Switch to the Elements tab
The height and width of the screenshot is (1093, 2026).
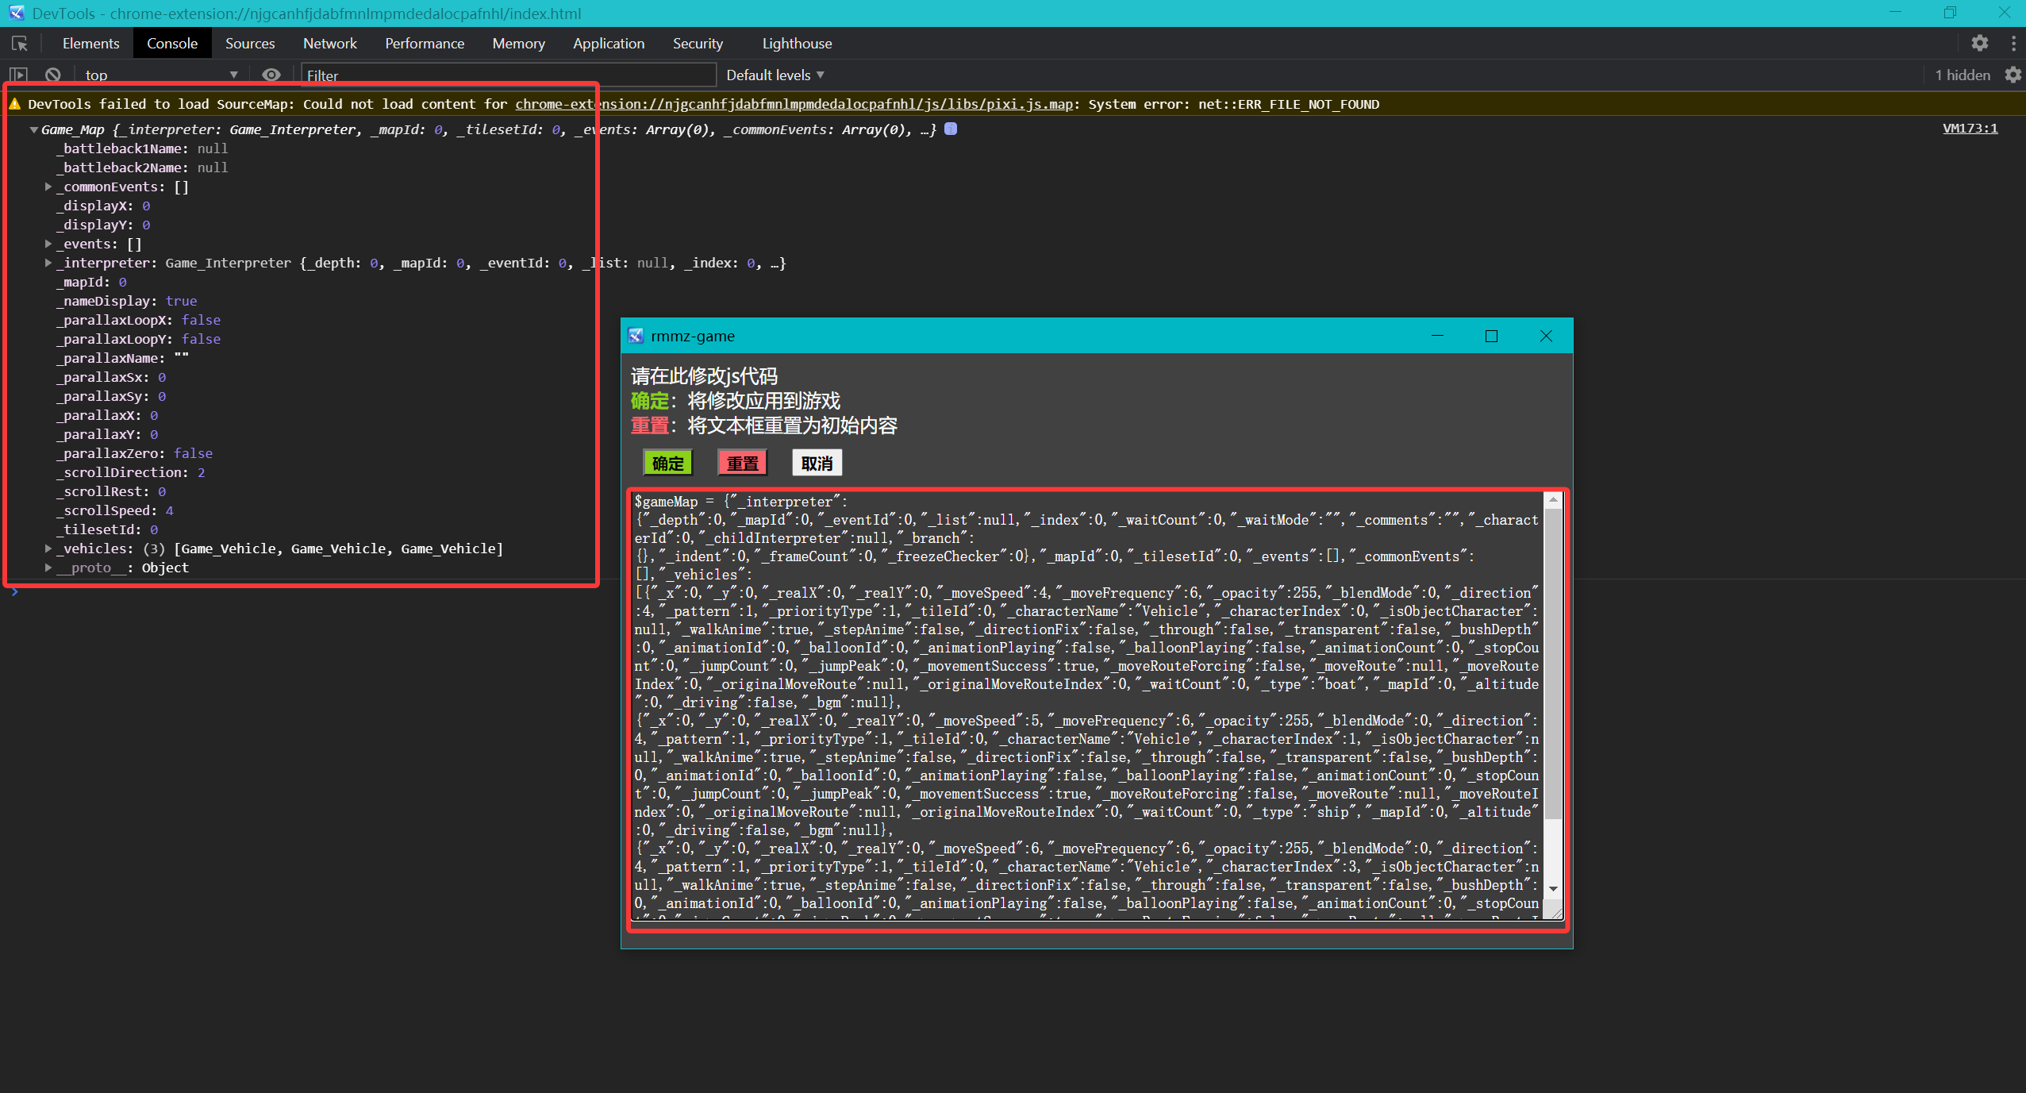pos(91,44)
